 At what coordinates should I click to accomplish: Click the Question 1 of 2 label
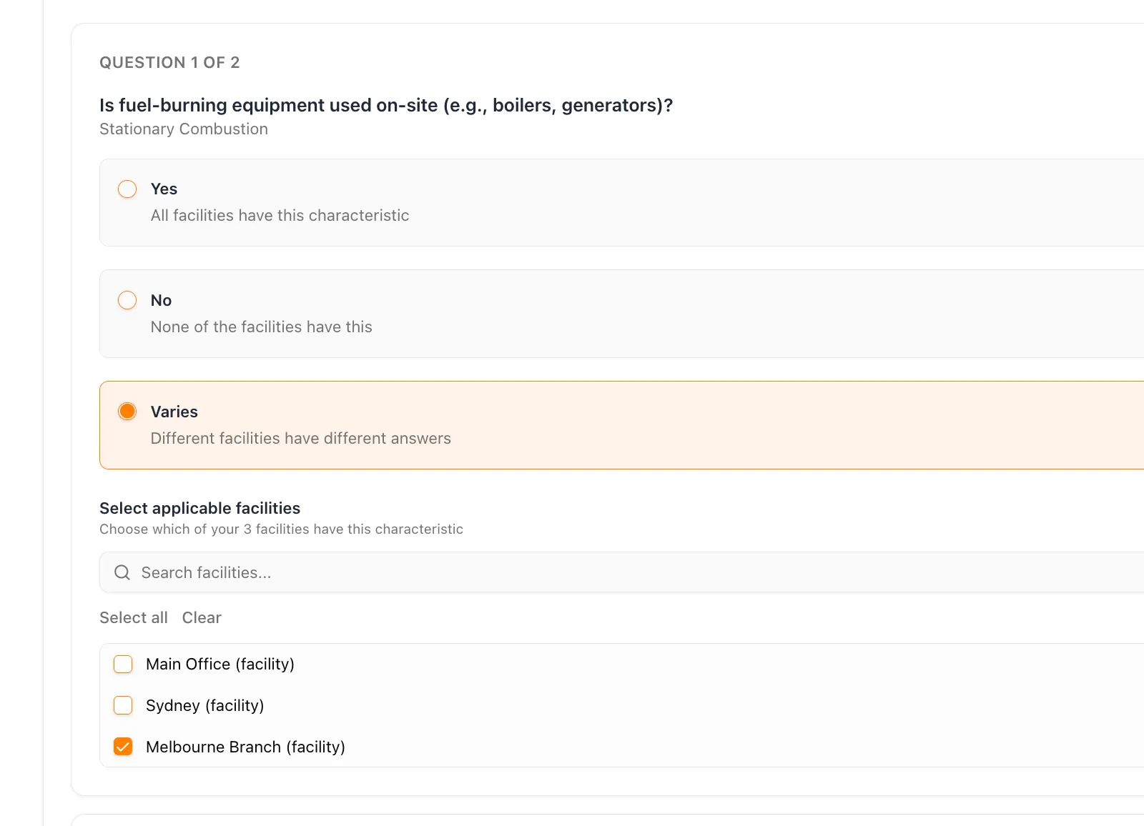coord(169,62)
